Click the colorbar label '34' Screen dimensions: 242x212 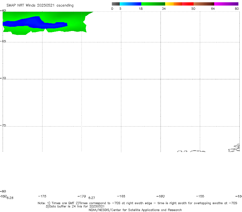164,8
